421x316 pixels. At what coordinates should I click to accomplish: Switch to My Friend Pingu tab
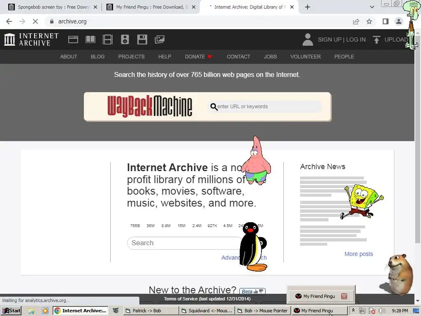[x=151, y=7]
